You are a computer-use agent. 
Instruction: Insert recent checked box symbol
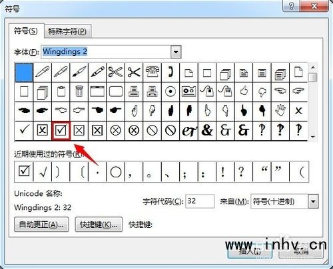click(24, 171)
